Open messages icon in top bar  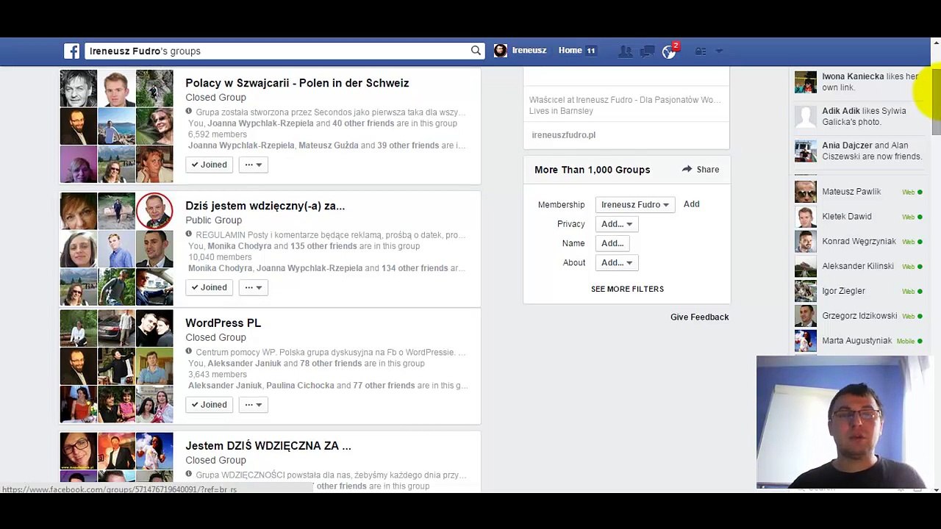(647, 51)
